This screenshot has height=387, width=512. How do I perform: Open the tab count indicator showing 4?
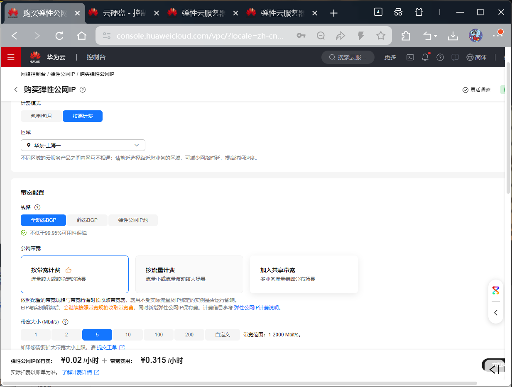378,12
